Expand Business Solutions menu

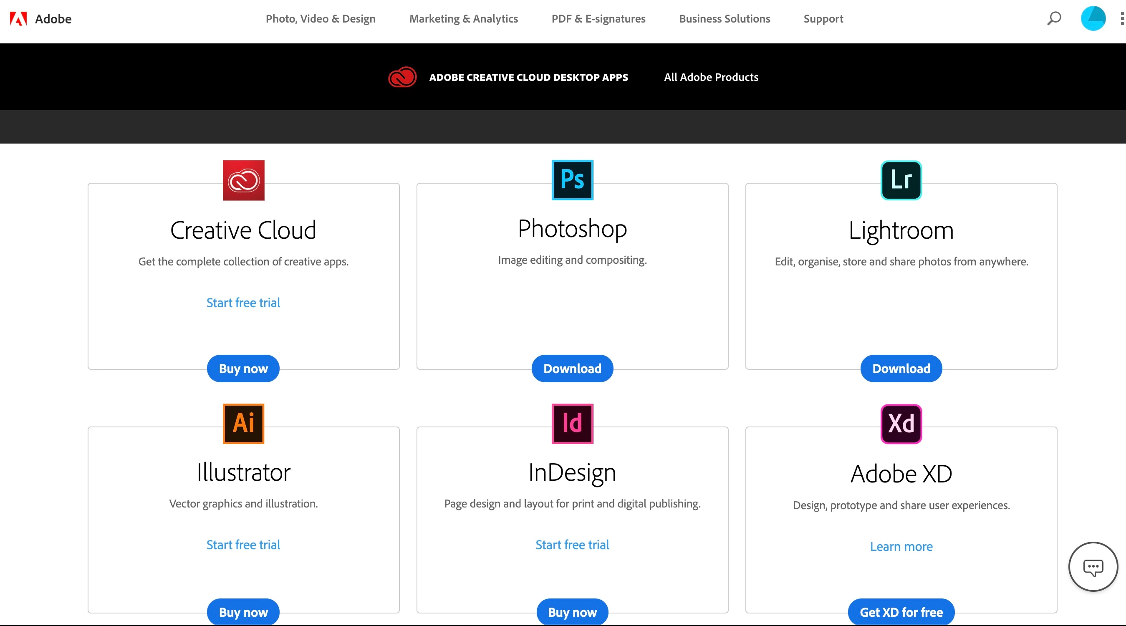pyautogui.click(x=724, y=19)
